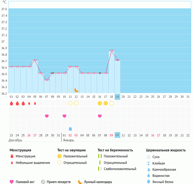Click the red date 26 in December row
Viewport: 194px width, 184px height.
pyautogui.click(x=29, y=135)
